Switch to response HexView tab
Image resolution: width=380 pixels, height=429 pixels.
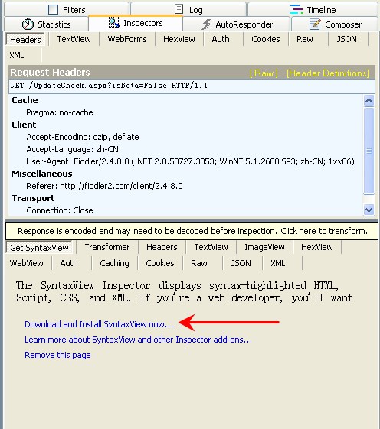(x=317, y=247)
